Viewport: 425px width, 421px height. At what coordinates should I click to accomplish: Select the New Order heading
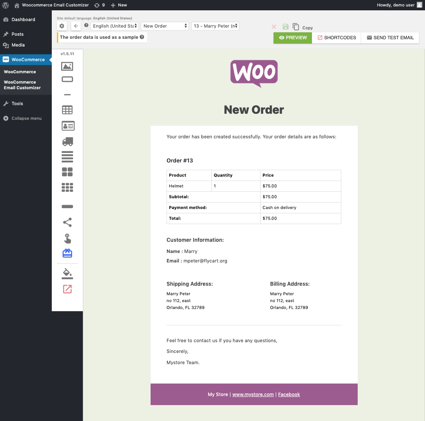click(254, 109)
